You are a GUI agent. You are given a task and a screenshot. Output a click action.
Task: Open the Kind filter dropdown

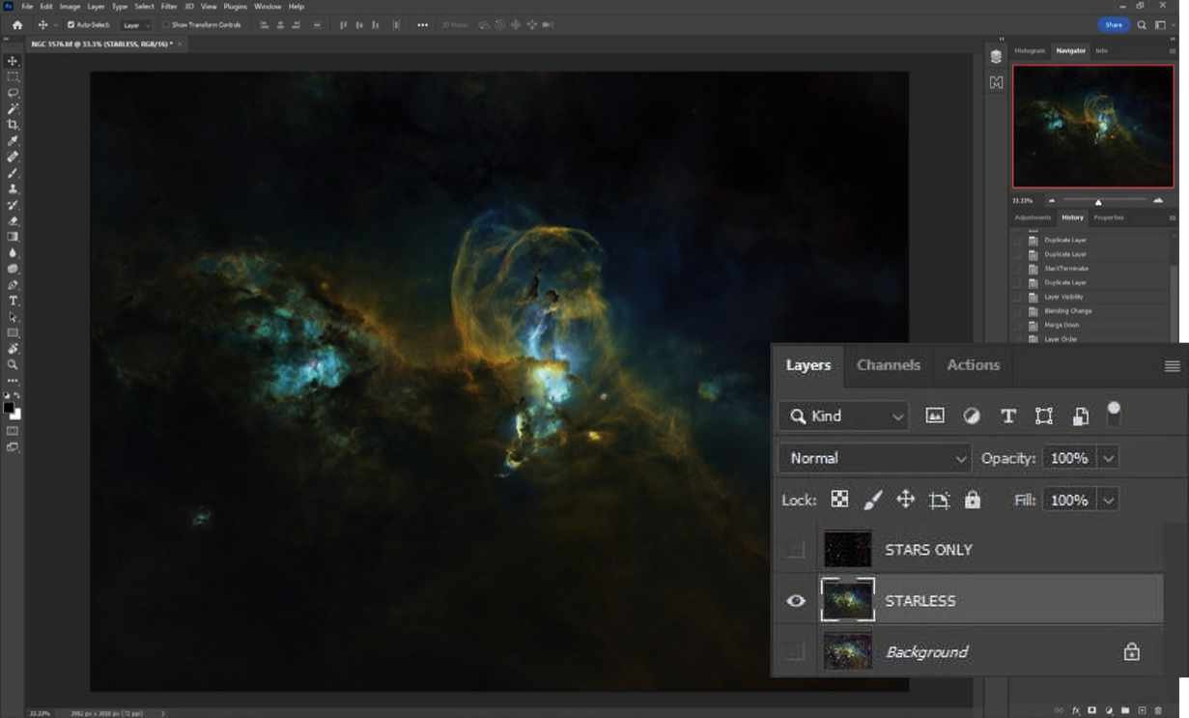(x=844, y=416)
